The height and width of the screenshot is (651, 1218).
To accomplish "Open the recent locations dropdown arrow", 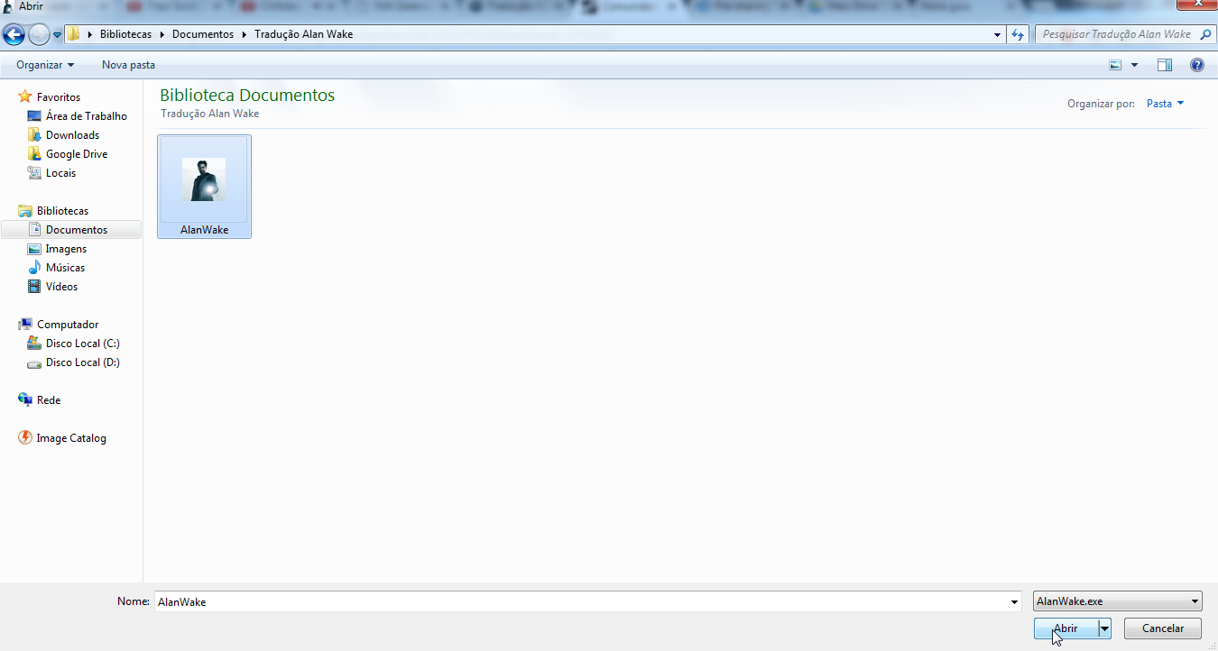I will coord(58,35).
